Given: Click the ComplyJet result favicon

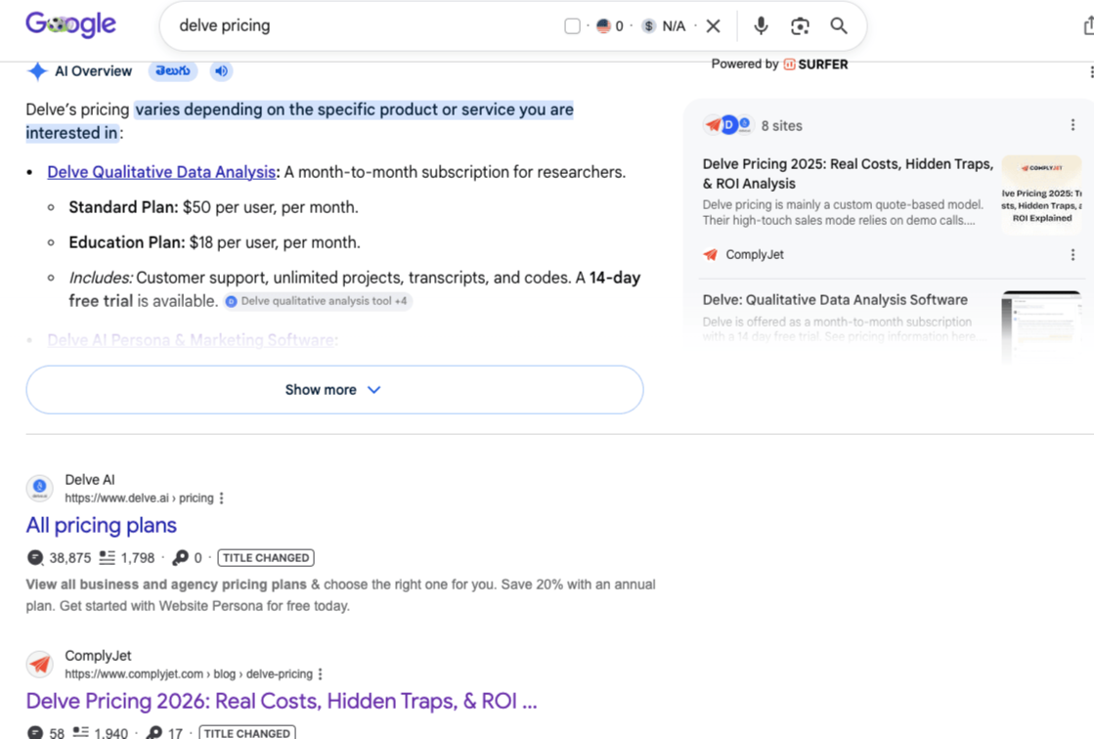Looking at the screenshot, I should tap(40, 664).
